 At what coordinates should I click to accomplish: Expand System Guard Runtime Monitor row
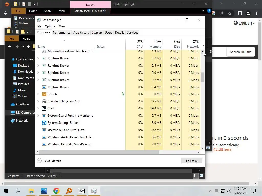tap(38, 116)
